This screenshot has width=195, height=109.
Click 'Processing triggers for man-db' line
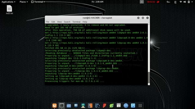[x=74, y=81]
